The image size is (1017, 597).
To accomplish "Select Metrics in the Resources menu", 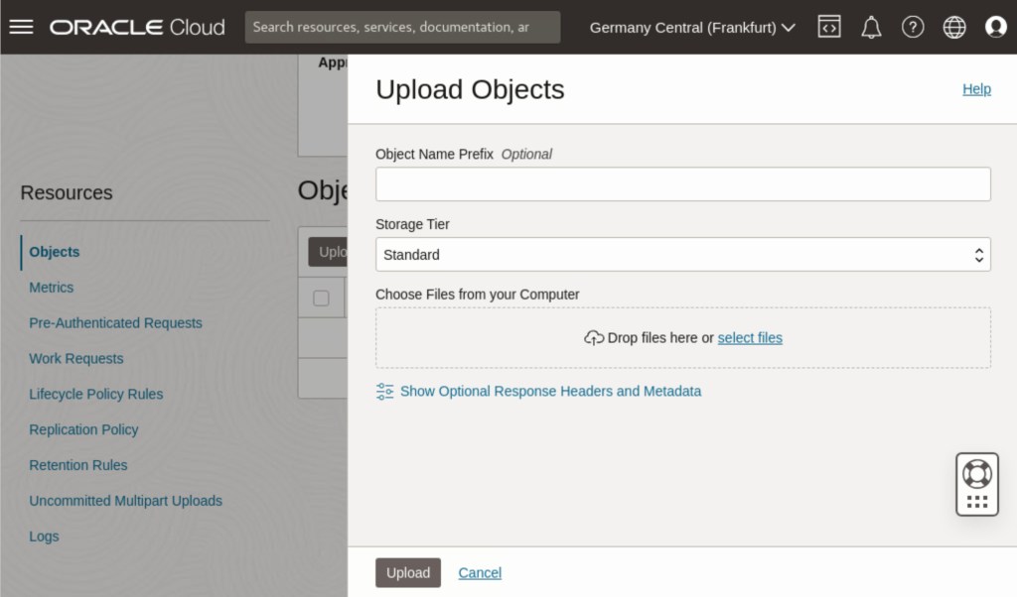I will pos(52,288).
